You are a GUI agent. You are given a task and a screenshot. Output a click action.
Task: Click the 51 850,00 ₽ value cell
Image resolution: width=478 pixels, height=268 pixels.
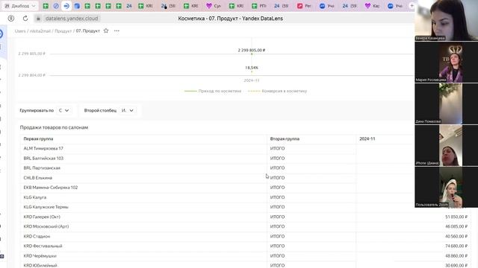click(x=456, y=217)
